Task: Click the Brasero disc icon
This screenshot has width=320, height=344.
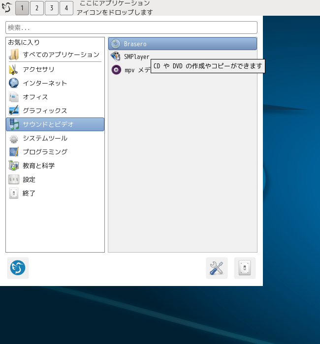Action: point(116,44)
